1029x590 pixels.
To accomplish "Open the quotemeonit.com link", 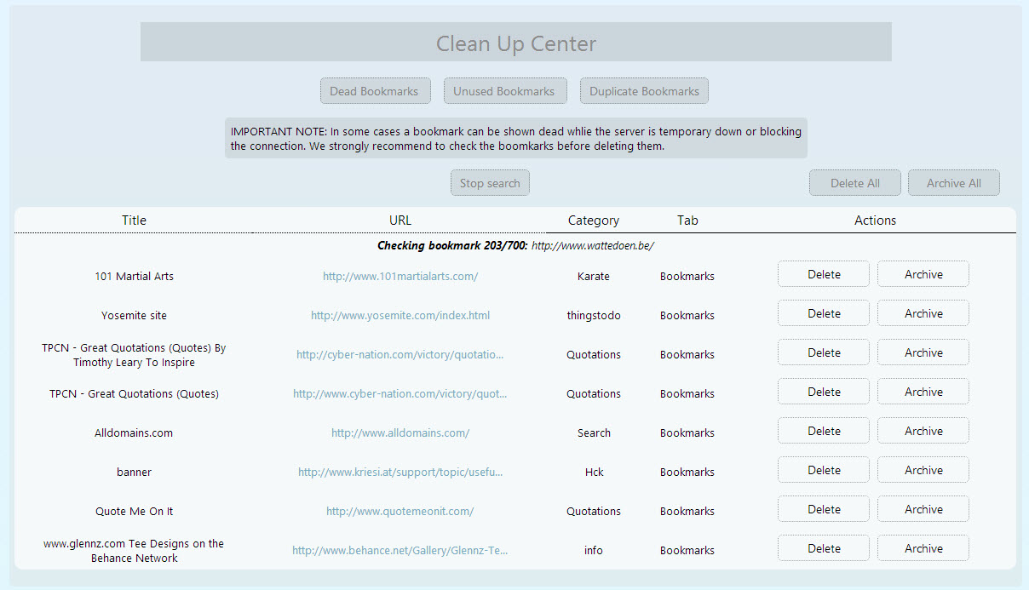I will [400, 511].
